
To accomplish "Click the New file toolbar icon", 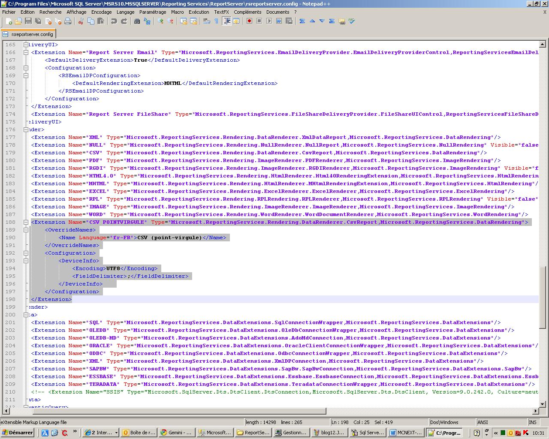I will (x=9, y=21).
